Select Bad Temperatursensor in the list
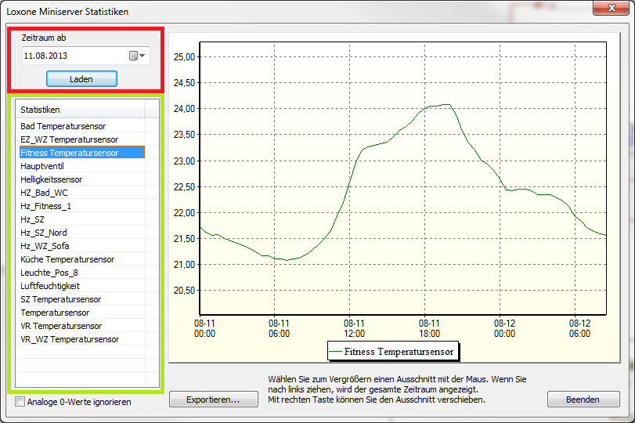 63,126
